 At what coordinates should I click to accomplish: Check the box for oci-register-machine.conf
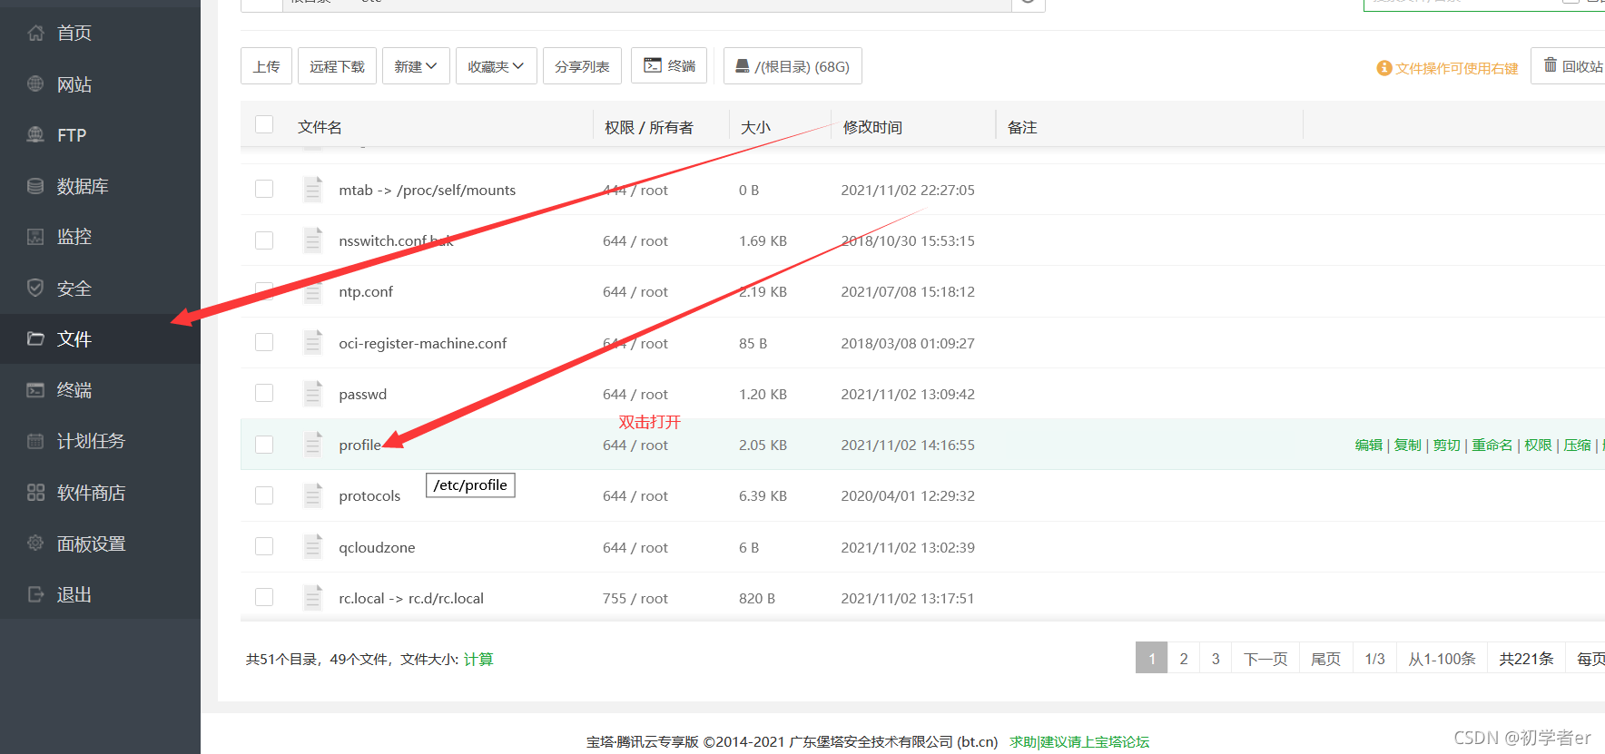coord(264,342)
